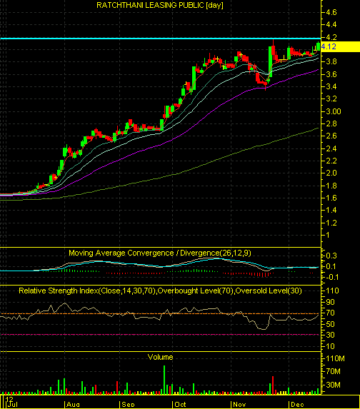The width and height of the screenshot is (360, 409).
Task: Select the Aug marker on time axis
Action: [73, 404]
